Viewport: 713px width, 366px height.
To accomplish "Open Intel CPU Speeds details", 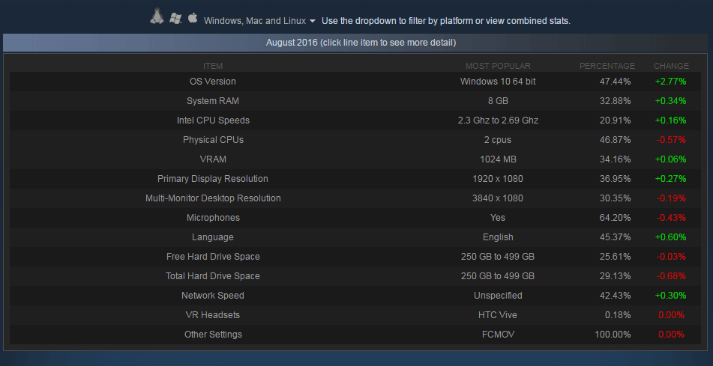I will coord(355,121).
